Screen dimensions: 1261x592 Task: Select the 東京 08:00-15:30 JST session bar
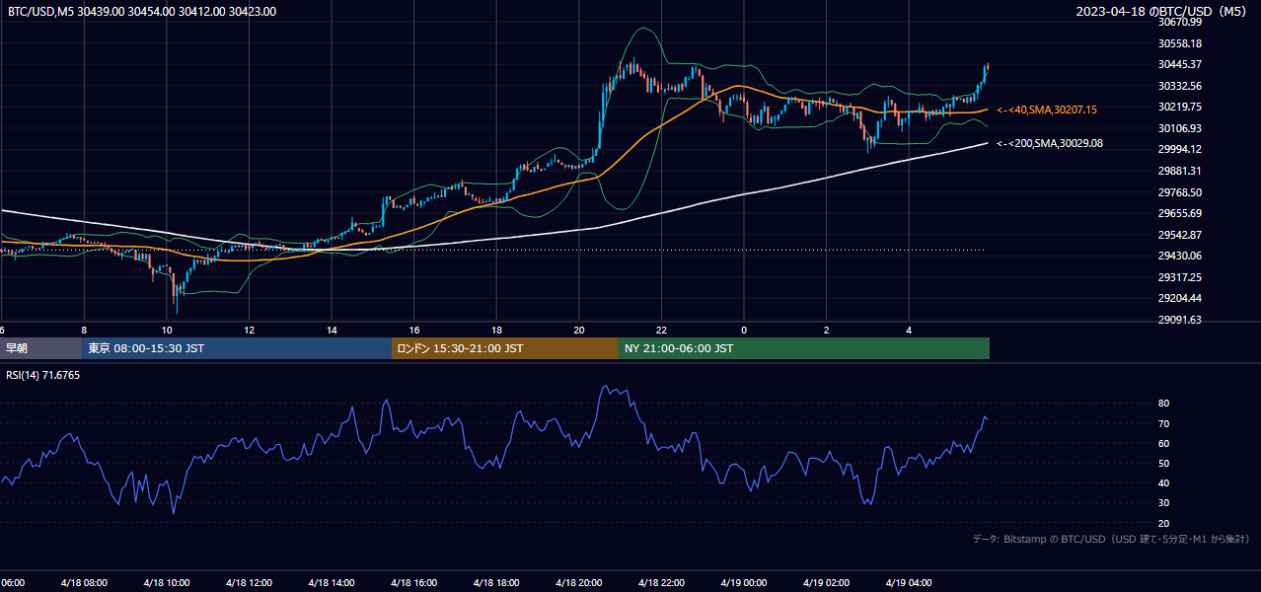[237, 348]
